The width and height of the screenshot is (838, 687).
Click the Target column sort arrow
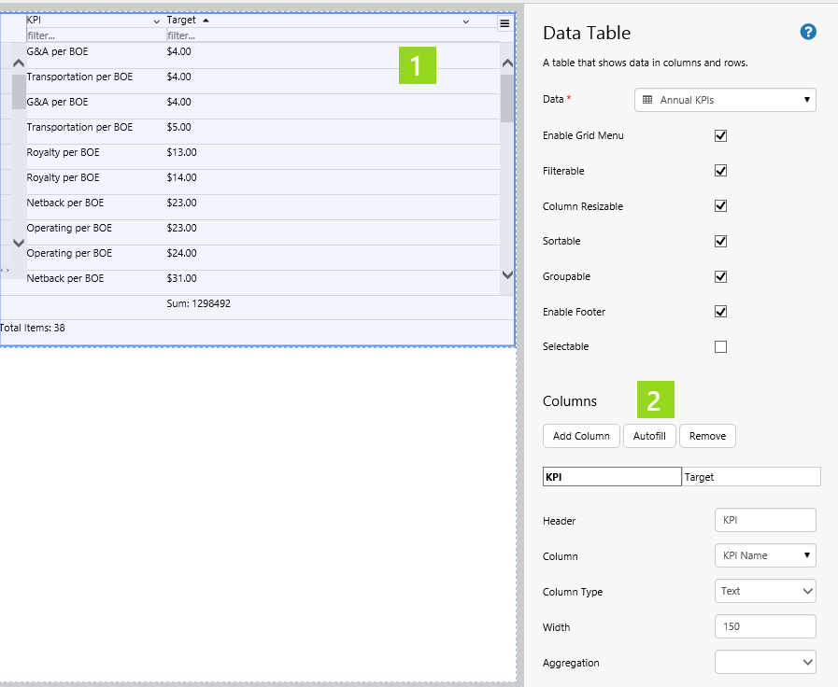206,21
